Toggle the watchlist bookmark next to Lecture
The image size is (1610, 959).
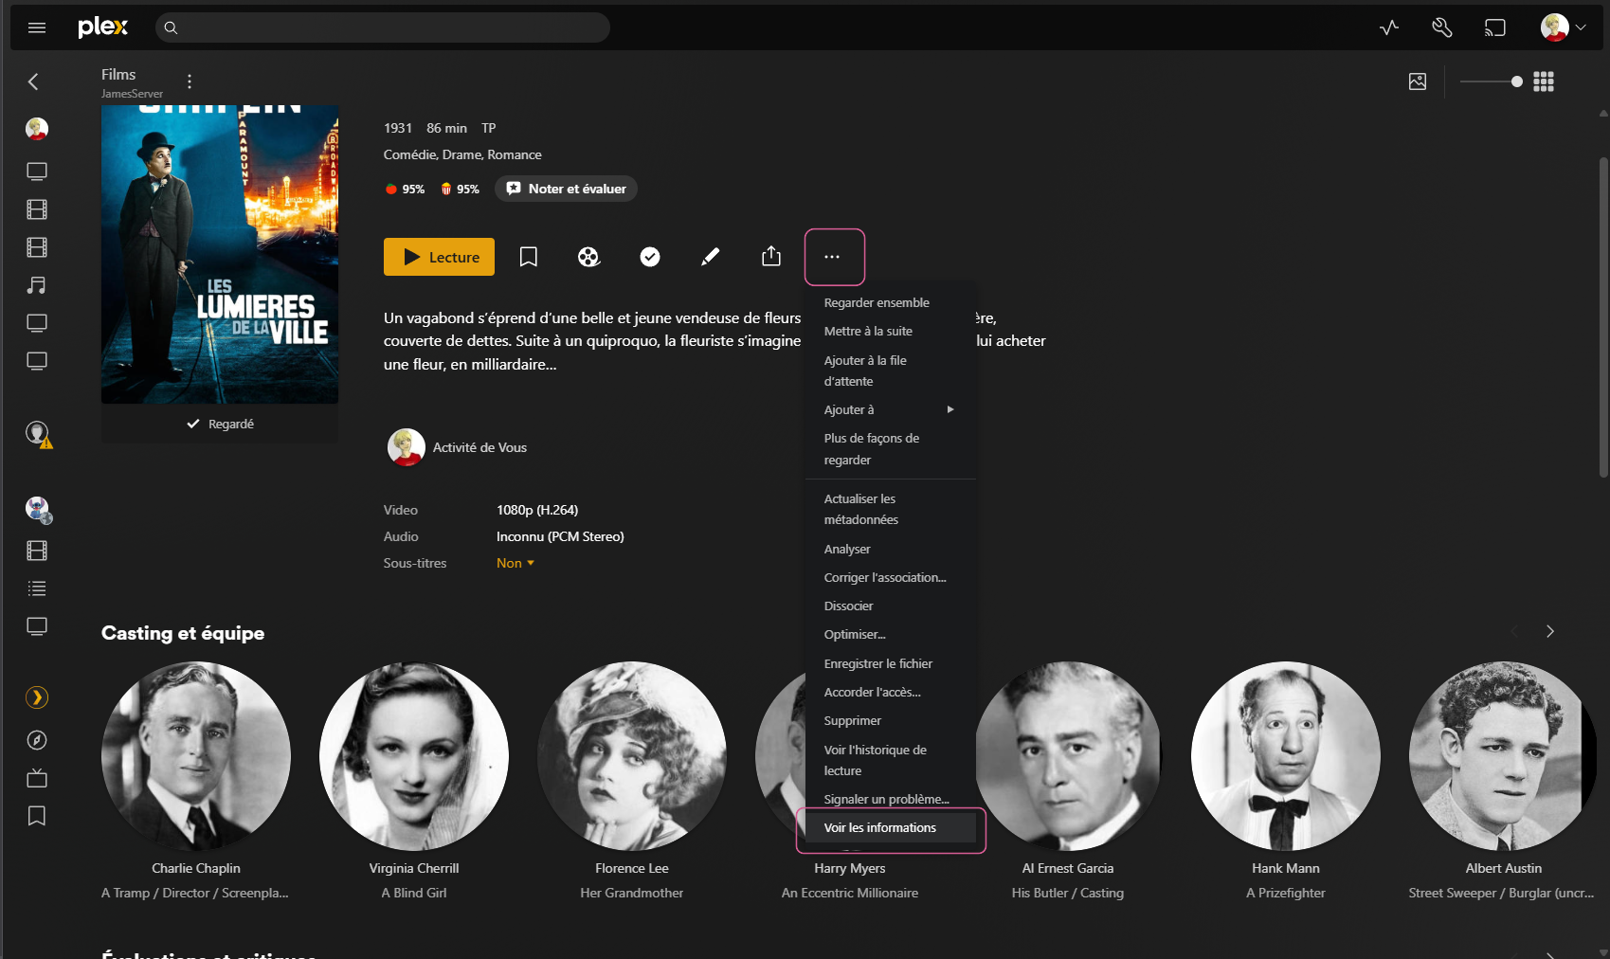[x=529, y=257]
